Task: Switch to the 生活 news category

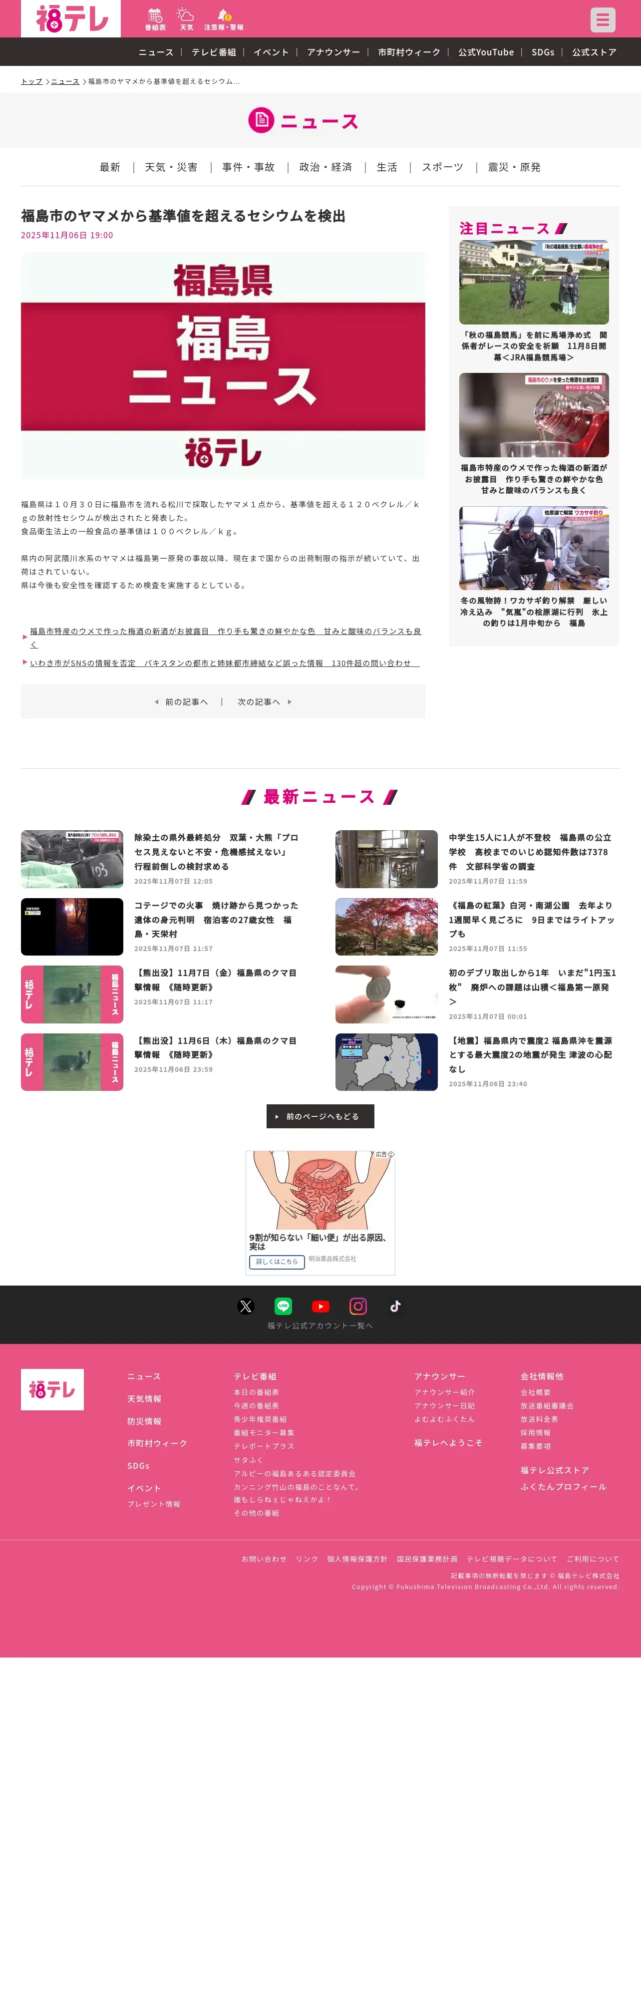Action: click(x=386, y=167)
